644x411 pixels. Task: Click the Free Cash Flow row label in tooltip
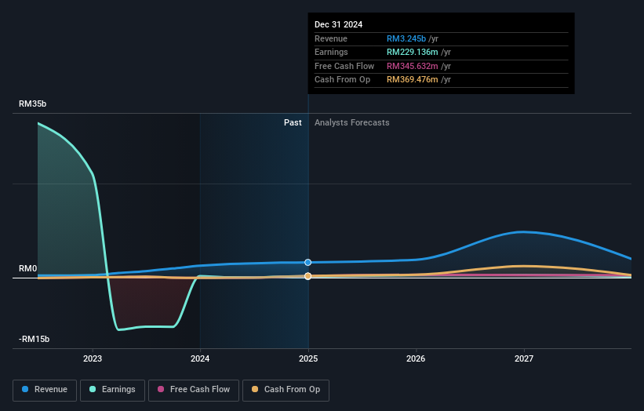(x=344, y=66)
